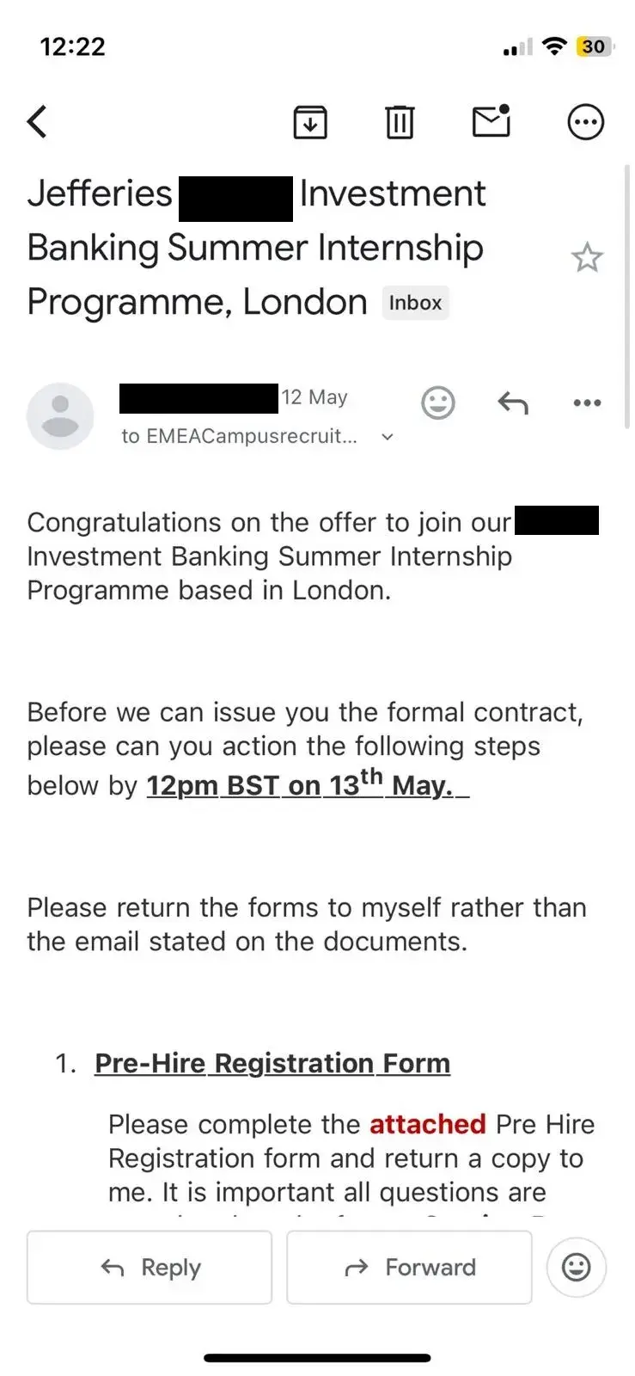
Task: Star this email
Action: [587, 257]
